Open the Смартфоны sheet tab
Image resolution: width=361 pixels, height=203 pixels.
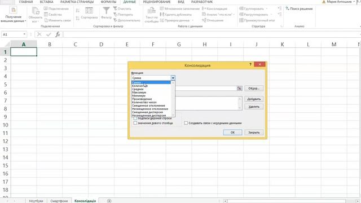coord(59,201)
